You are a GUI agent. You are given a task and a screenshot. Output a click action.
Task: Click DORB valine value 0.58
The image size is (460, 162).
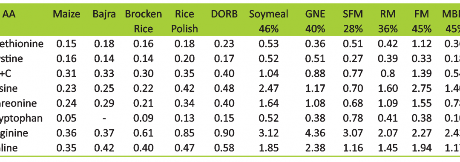click(x=224, y=148)
